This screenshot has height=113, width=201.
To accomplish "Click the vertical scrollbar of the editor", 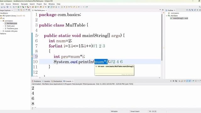I will coord(162,37).
